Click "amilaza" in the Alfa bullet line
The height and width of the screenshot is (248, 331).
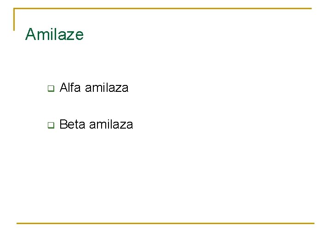(x=107, y=87)
